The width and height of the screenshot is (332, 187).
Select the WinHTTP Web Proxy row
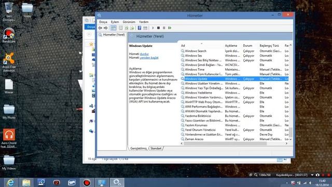234,102
